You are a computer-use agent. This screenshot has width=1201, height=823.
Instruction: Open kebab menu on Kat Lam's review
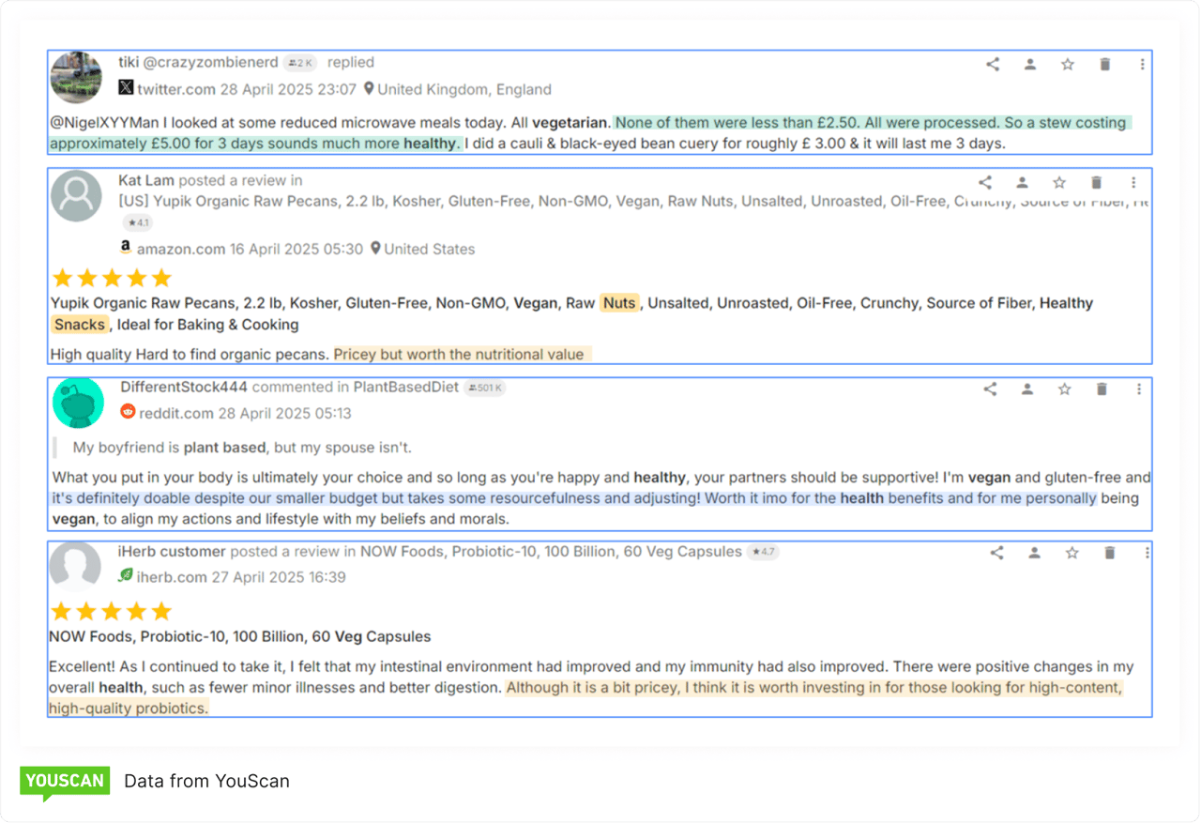1133,182
